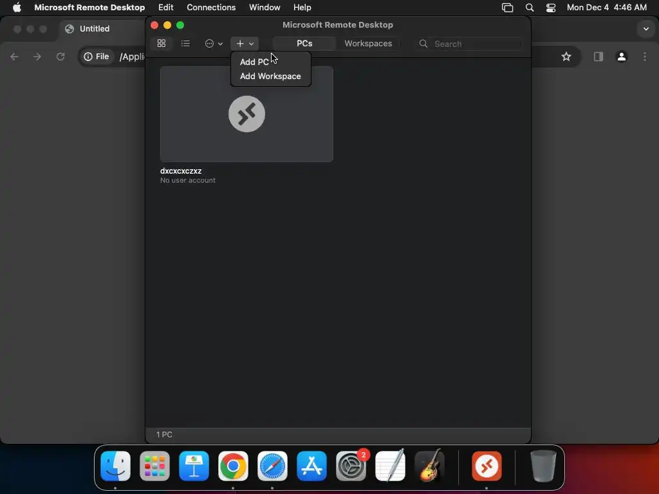659x494 pixels.
Task: Expand the Chrome tab search chevron
Action: coord(646,29)
